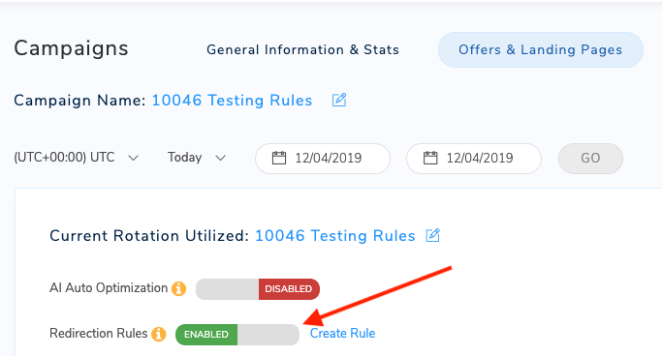
Task: Click the chevron arrow next to Today
Action: click(220, 158)
